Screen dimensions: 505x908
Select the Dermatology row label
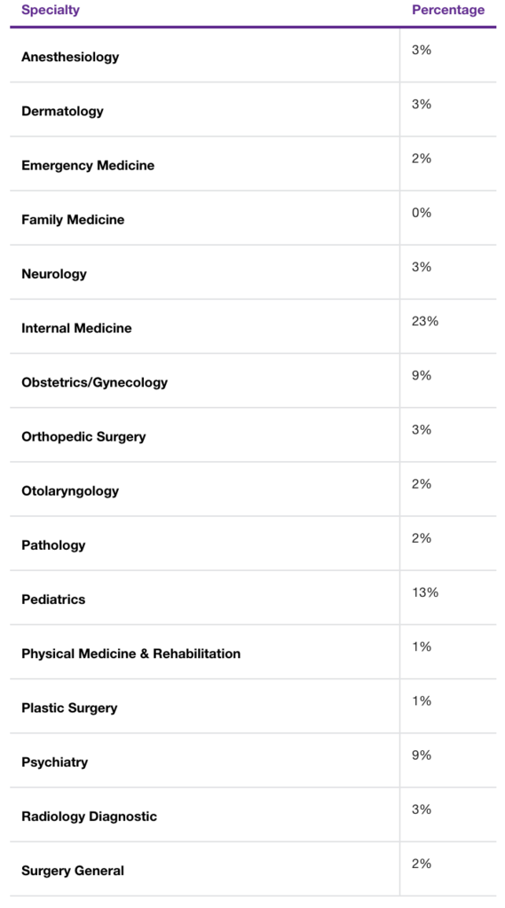(63, 111)
